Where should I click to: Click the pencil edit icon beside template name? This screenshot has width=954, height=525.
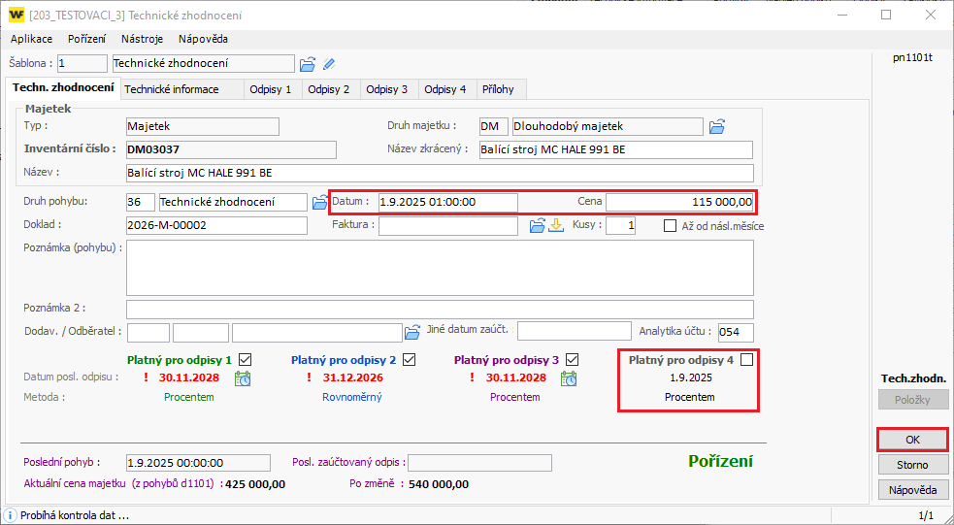329,64
